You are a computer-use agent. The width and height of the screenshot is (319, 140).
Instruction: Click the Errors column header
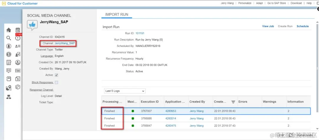click(x=249, y=102)
